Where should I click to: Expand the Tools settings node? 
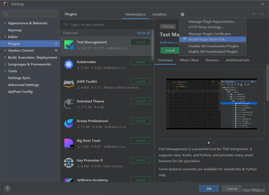[5, 71]
